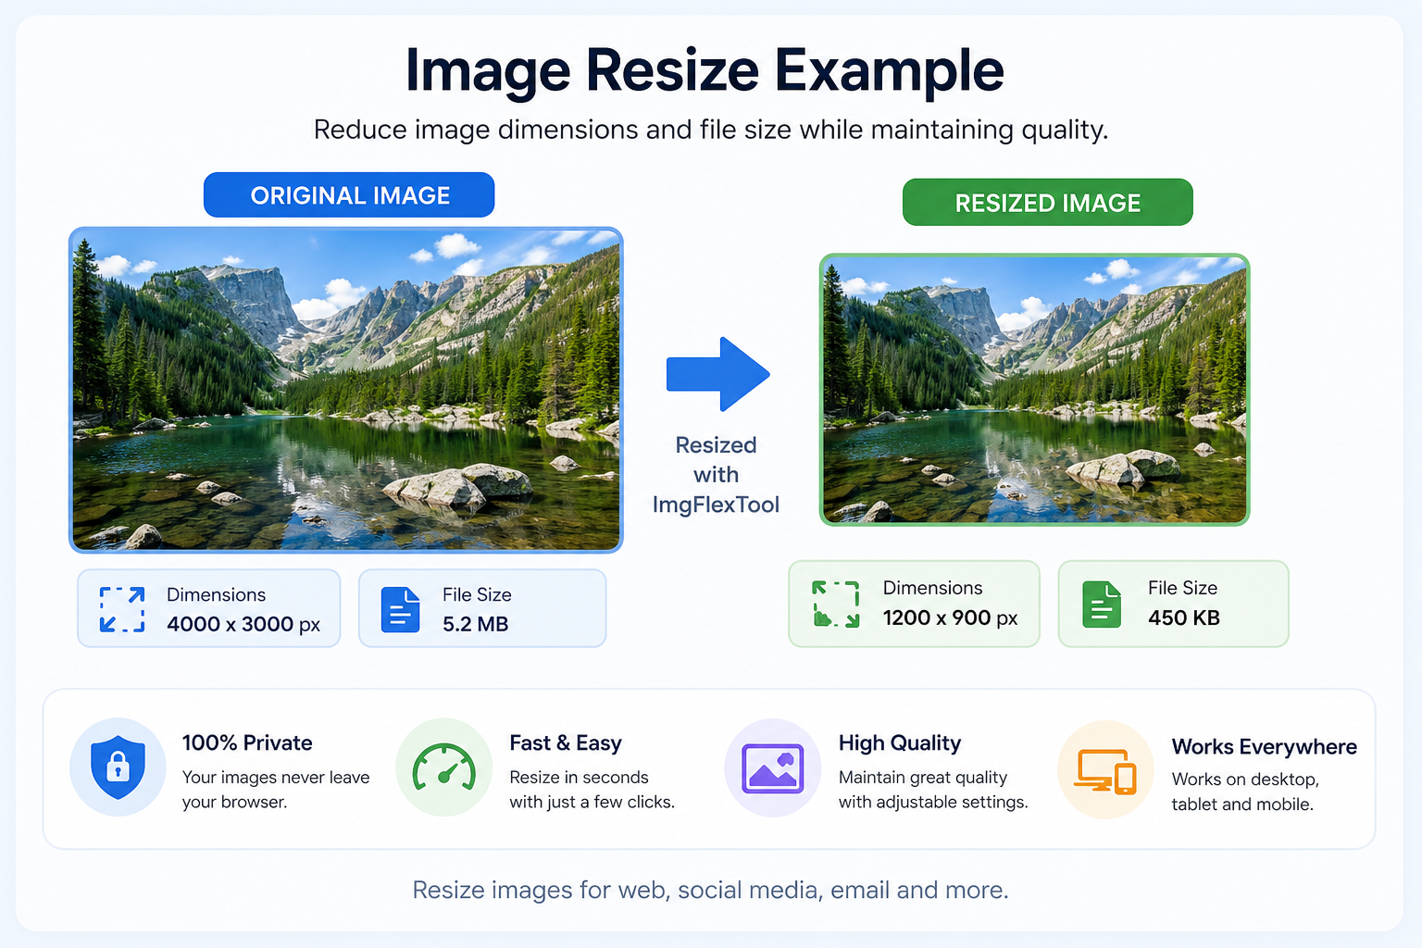
Task: Open the original mountain lake image
Action: pos(346,390)
